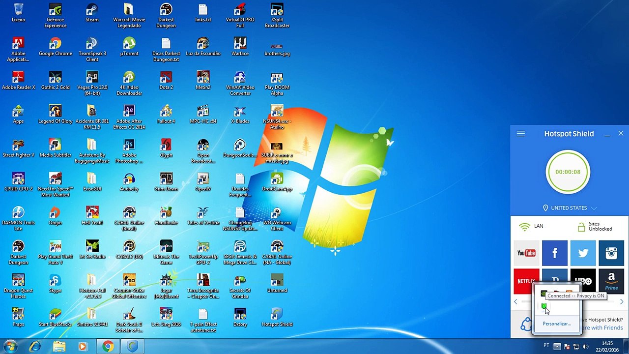The height and width of the screenshot is (354, 629).
Task: Select the Hotspot Shield desktop shortcut
Action: 277,317
